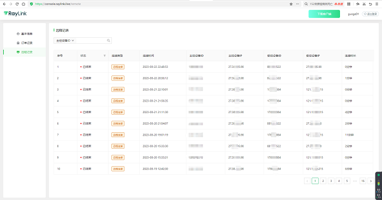Open the browser hamburger menu
This screenshot has height=200, width=382.
click(x=377, y=4)
